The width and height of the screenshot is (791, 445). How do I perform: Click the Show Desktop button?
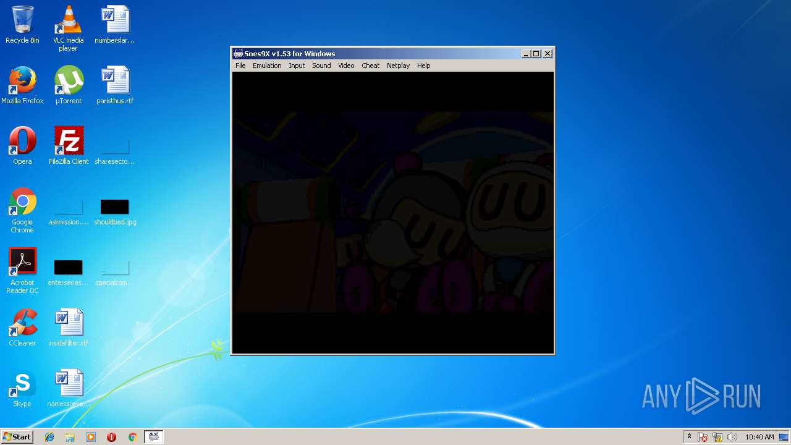(x=785, y=437)
